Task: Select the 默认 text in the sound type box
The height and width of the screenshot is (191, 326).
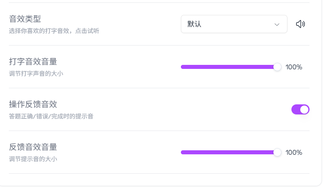Action: (x=194, y=24)
